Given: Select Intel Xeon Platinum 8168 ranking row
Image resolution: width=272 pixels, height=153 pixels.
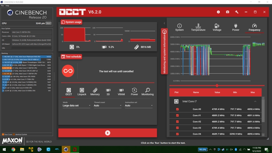Looking at the screenshot, I should point(27,57).
